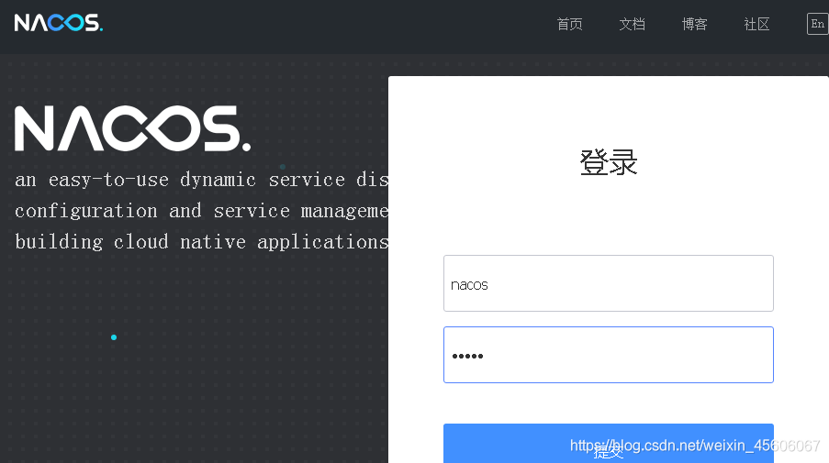Focus the username field containing nacos
The height and width of the screenshot is (463, 829).
pyautogui.click(x=609, y=283)
